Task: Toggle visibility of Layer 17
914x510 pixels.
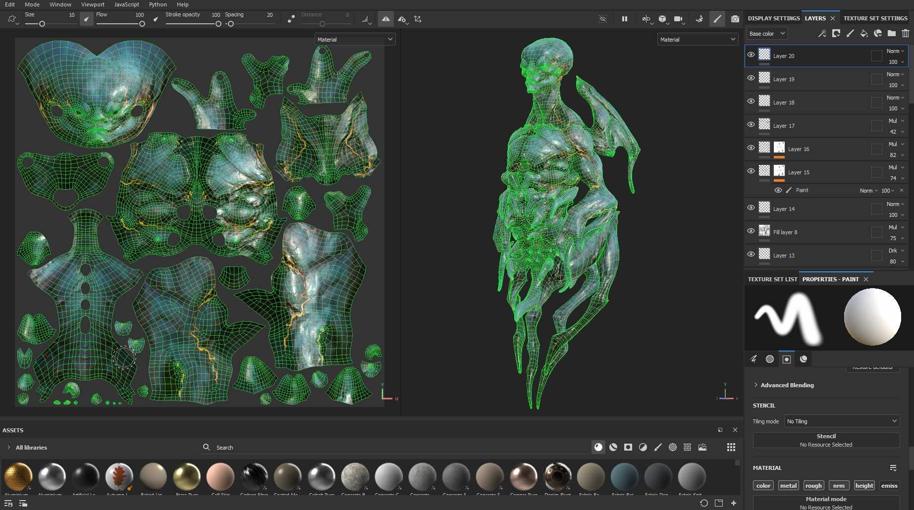Action: point(751,125)
